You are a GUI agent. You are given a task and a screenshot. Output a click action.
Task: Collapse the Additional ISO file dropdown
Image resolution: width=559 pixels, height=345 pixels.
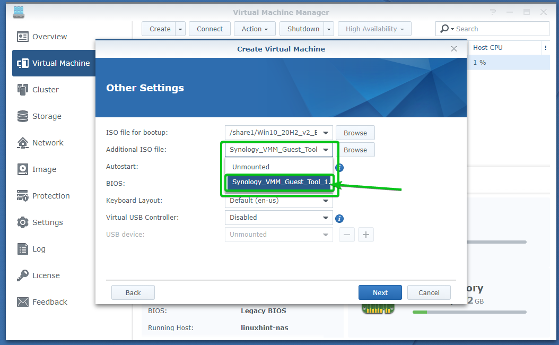pyautogui.click(x=326, y=150)
